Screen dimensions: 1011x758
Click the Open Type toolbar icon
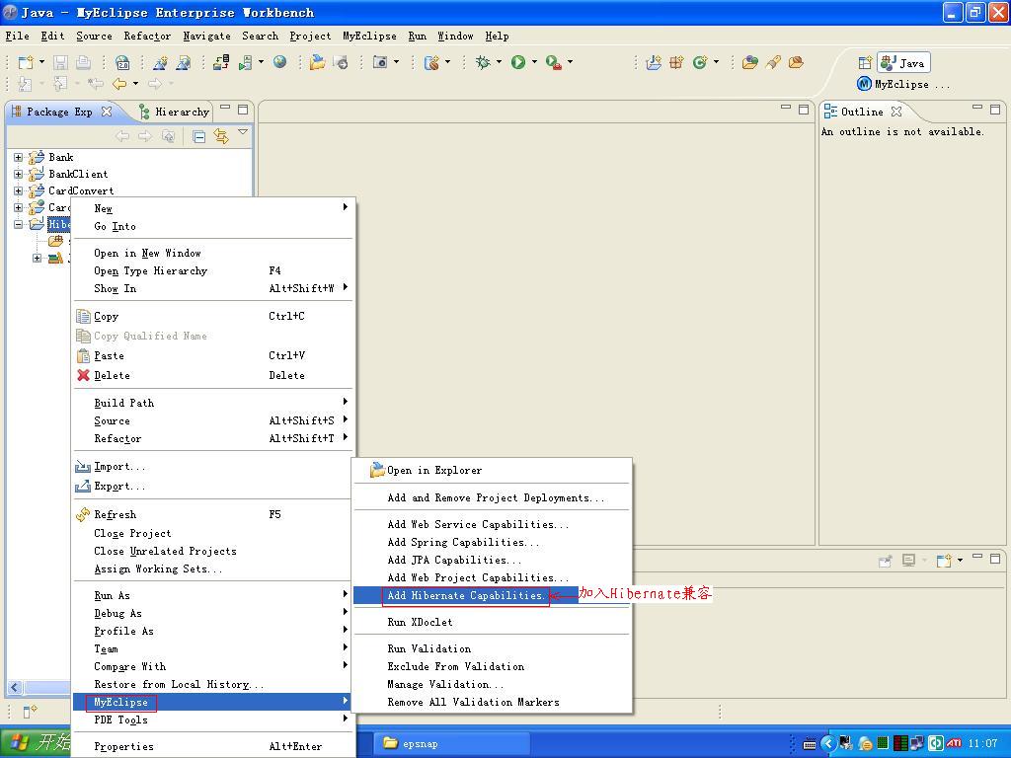(750, 62)
